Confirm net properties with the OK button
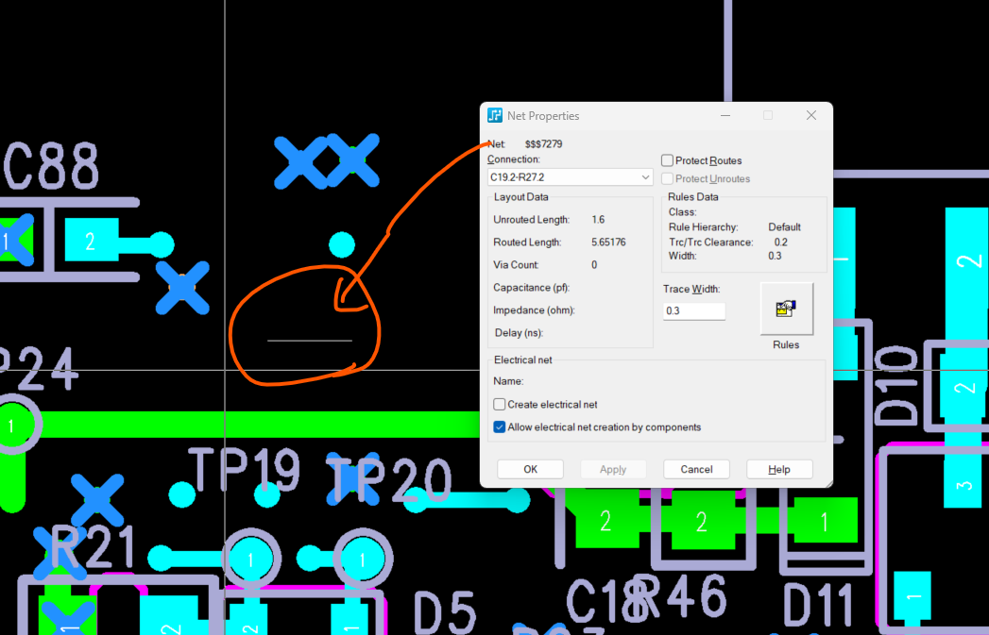This screenshot has height=635, width=989. tap(530, 469)
